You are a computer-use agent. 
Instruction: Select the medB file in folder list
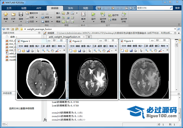(x=11, y=60)
